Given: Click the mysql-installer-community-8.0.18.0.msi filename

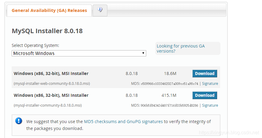Looking at the screenshot, I should click(48, 105).
